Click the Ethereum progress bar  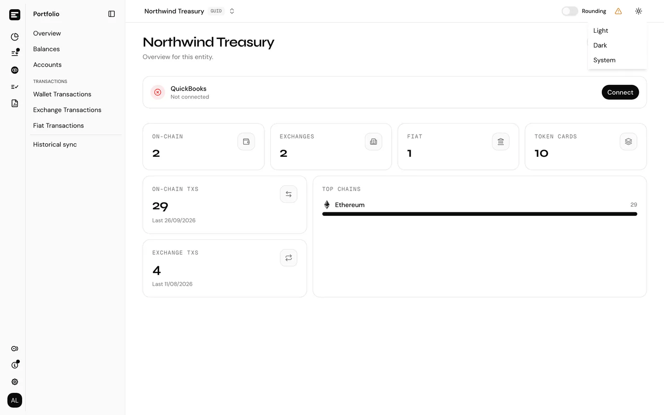click(480, 214)
